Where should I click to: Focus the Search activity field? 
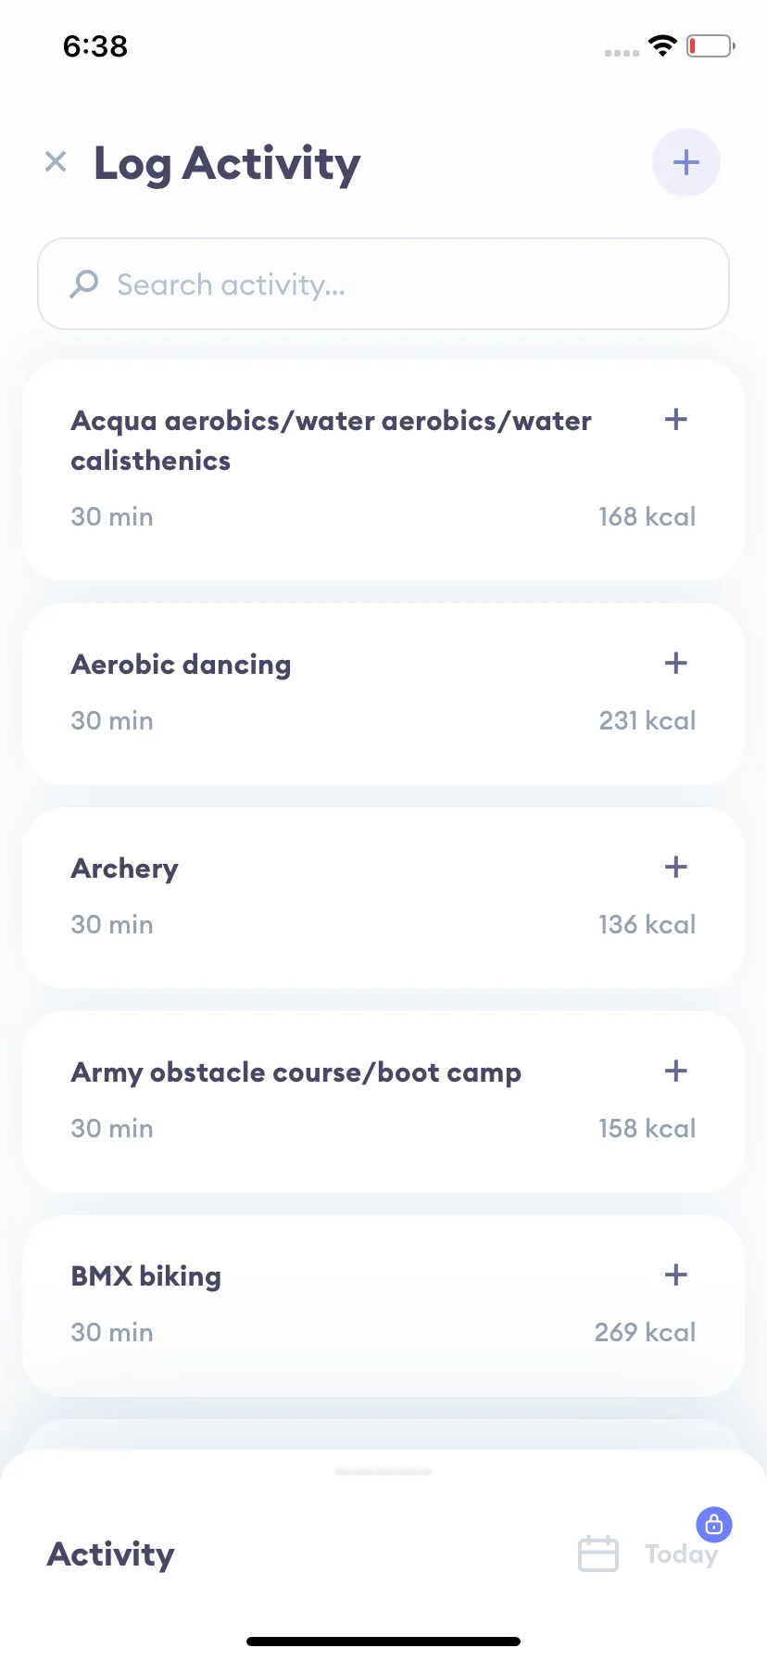click(383, 284)
